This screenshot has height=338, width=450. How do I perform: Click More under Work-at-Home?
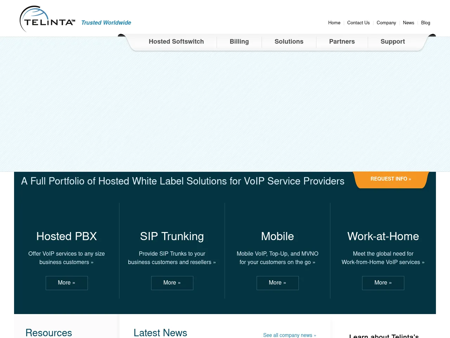(383, 283)
